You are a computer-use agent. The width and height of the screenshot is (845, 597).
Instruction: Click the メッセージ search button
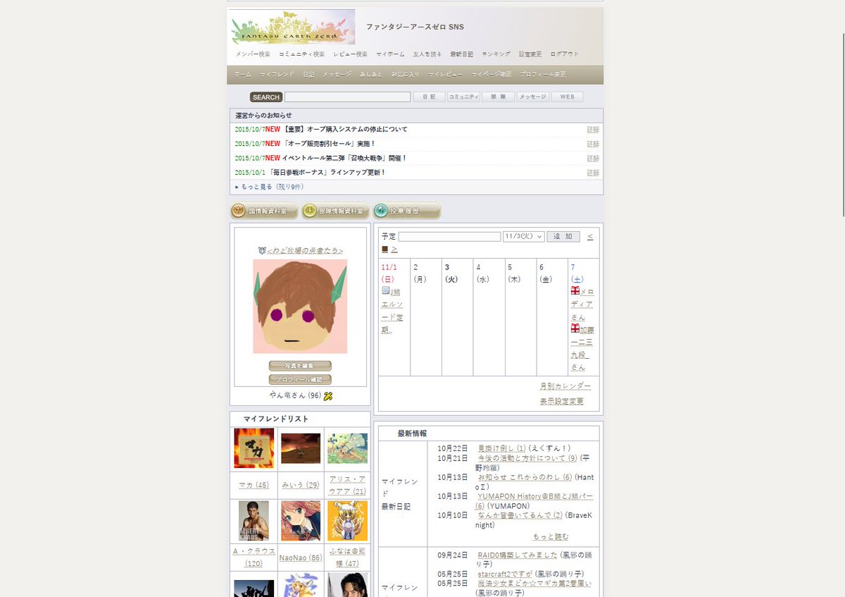[533, 97]
